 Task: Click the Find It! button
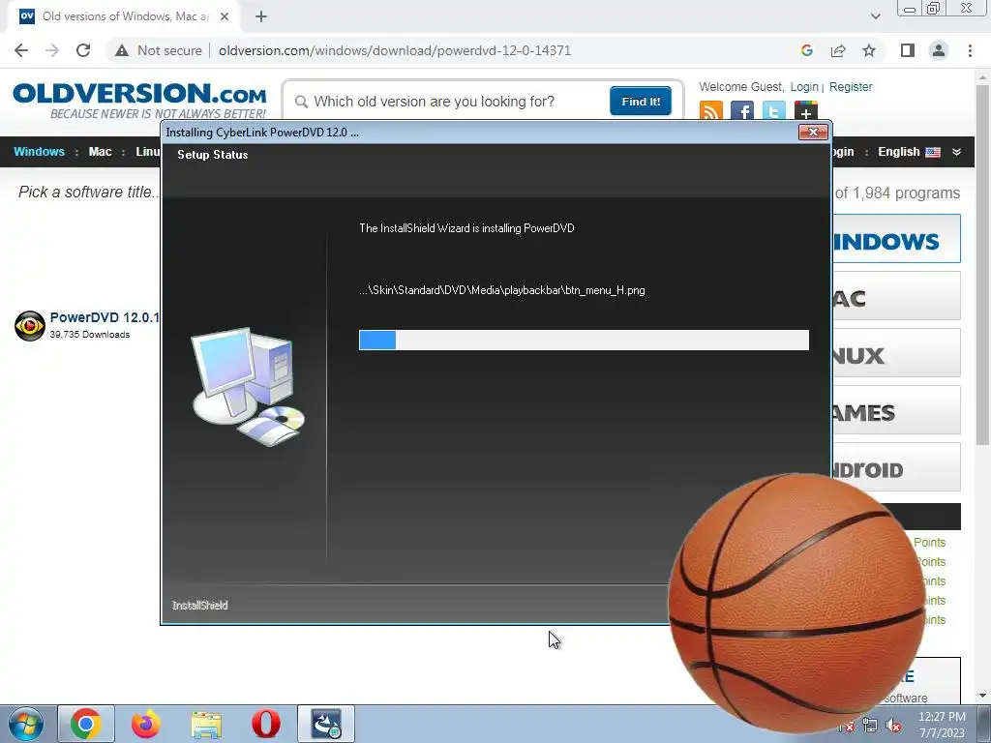[641, 101]
